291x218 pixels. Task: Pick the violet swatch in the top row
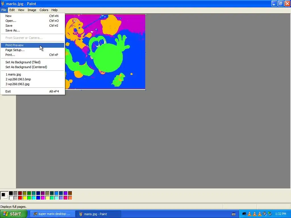tap(66, 193)
